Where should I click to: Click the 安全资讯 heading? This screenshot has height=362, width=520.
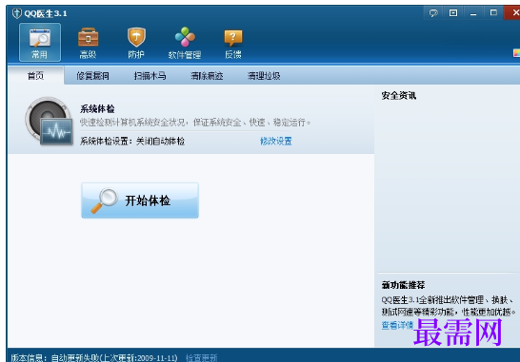pos(399,96)
